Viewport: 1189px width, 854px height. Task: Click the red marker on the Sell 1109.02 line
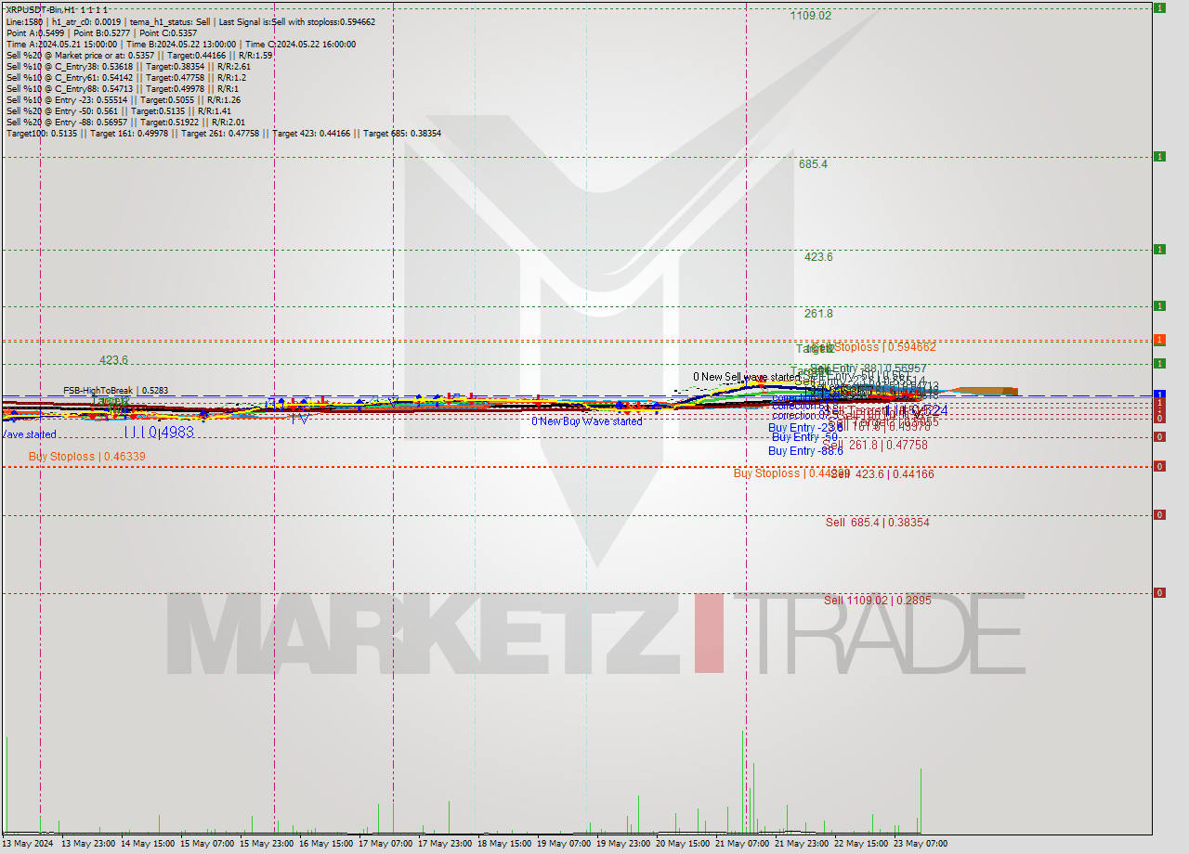tap(1159, 592)
